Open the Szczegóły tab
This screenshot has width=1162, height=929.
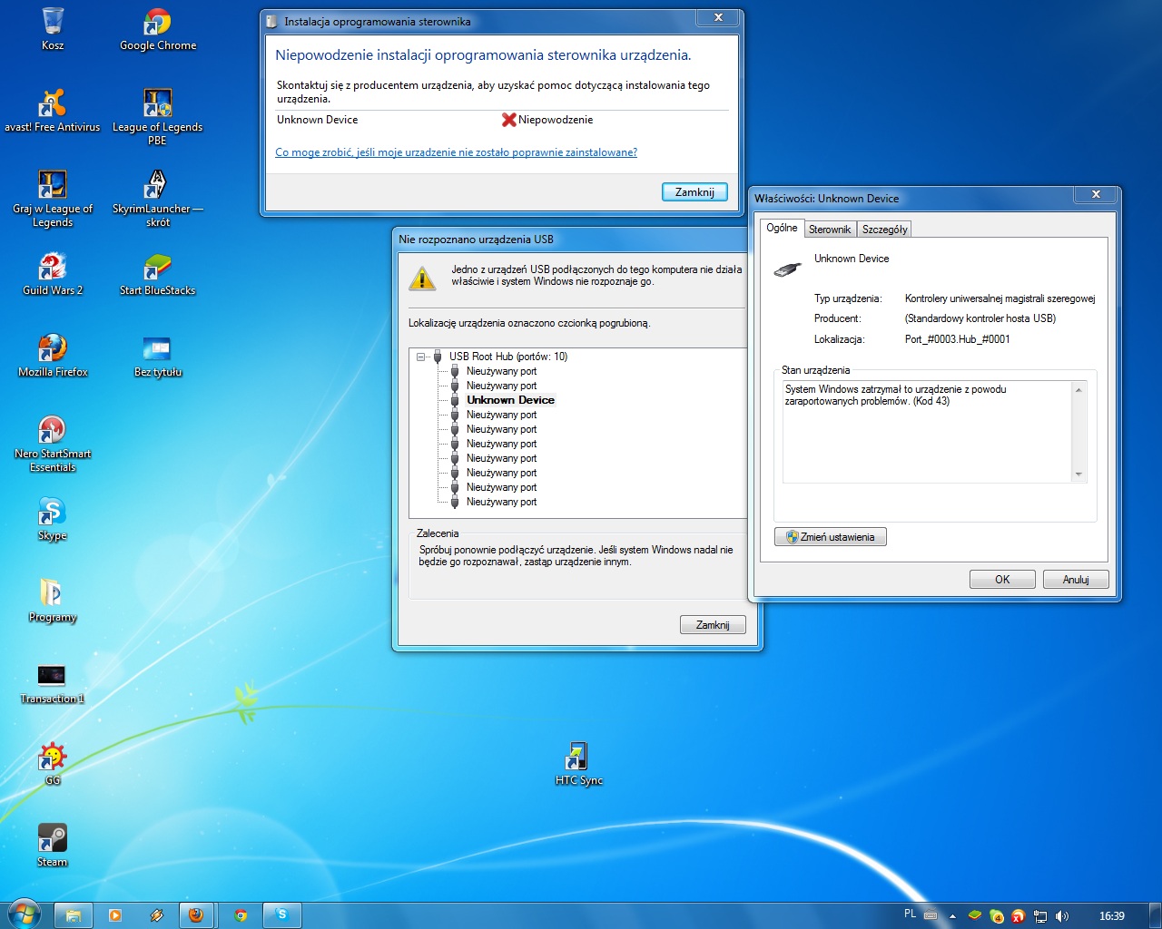click(x=885, y=230)
